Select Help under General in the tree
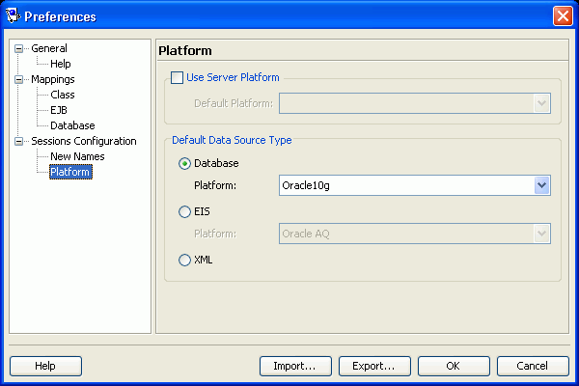 [61, 64]
